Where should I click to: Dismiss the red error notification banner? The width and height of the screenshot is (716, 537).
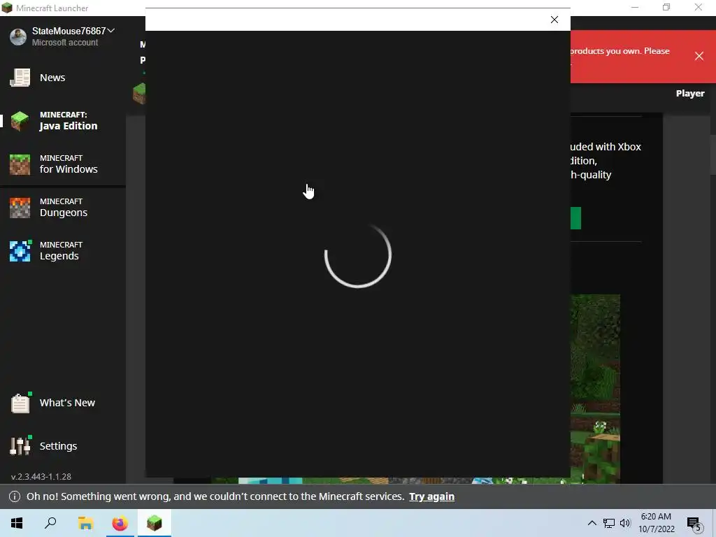pyautogui.click(x=699, y=56)
